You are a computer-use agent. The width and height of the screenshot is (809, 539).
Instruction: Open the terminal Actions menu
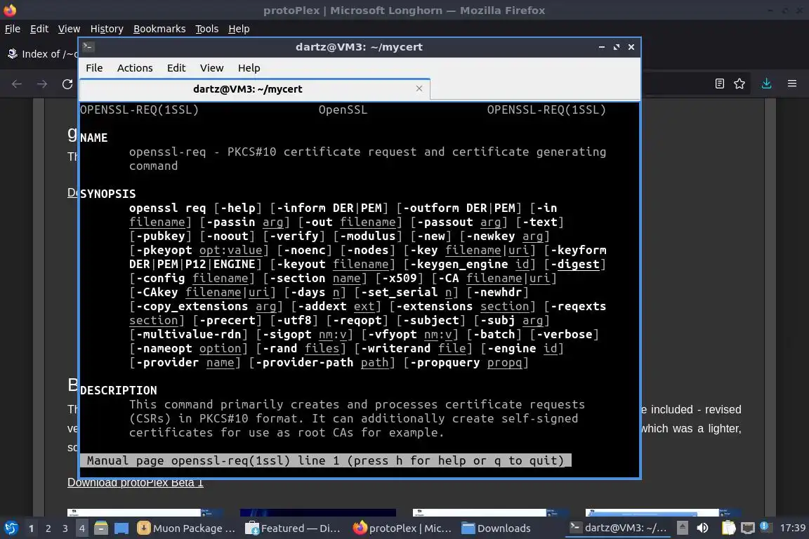(x=135, y=68)
